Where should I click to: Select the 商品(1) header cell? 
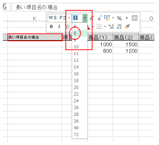pos(100,37)
